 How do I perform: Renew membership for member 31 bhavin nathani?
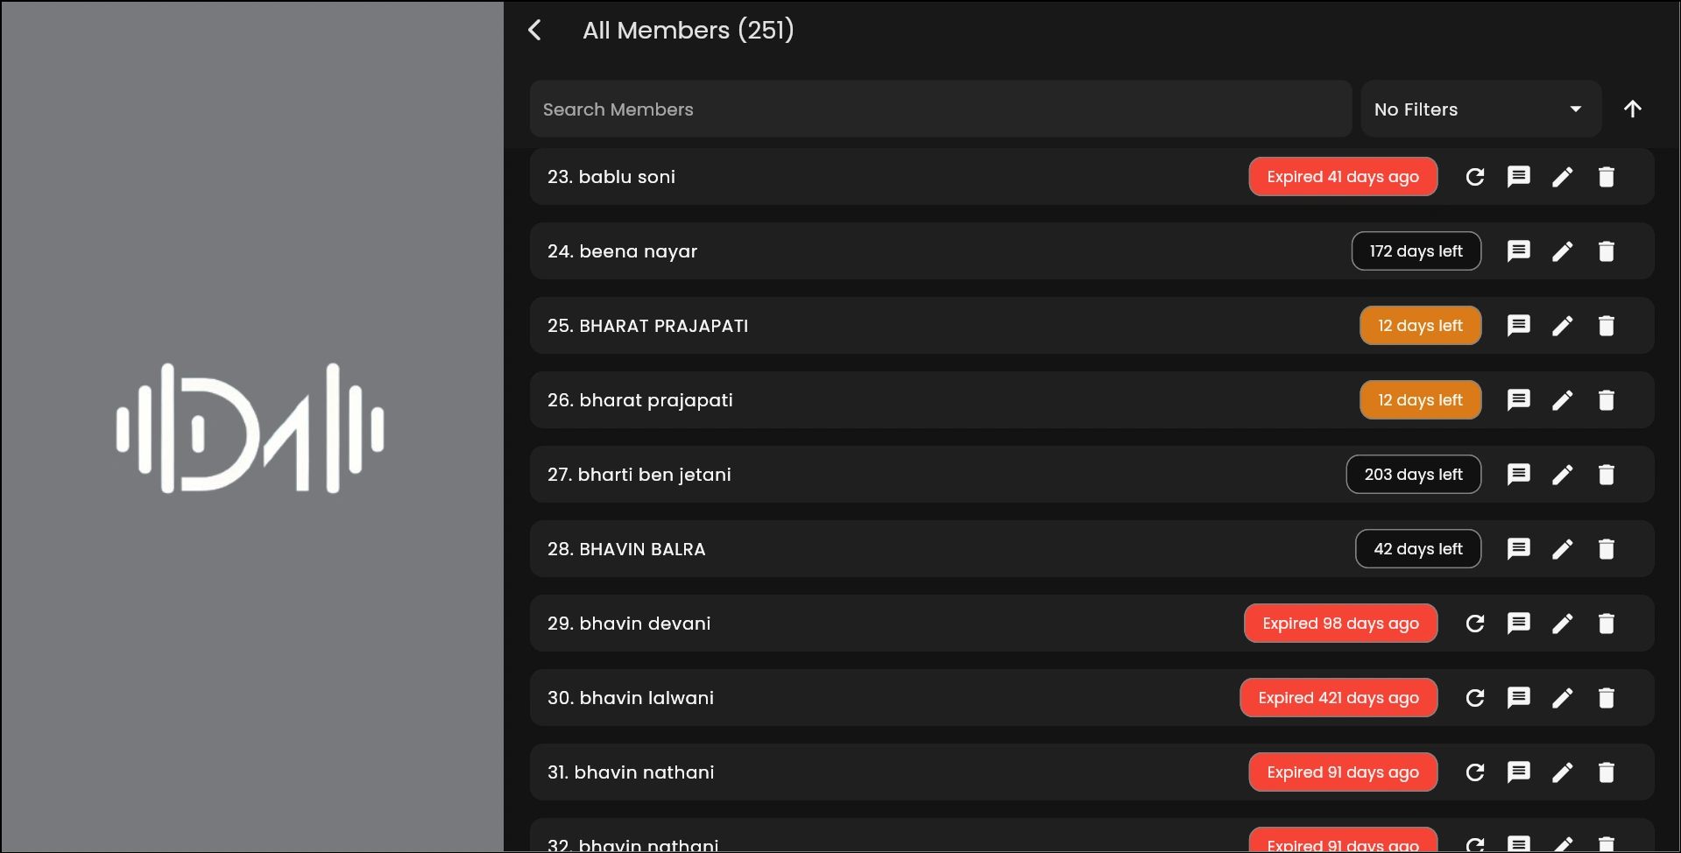pyautogui.click(x=1475, y=772)
